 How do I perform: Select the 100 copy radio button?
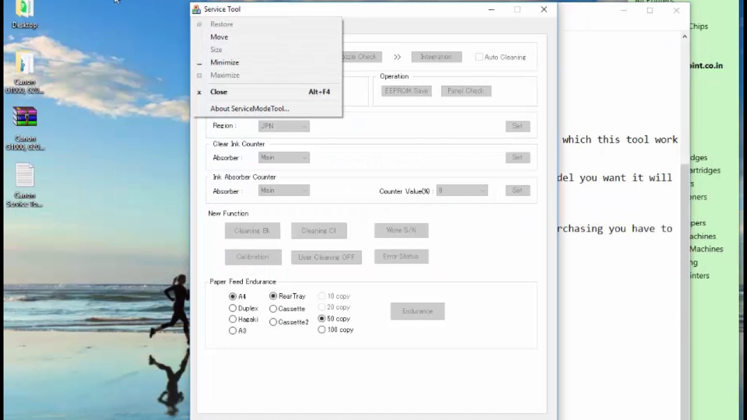tap(322, 330)
